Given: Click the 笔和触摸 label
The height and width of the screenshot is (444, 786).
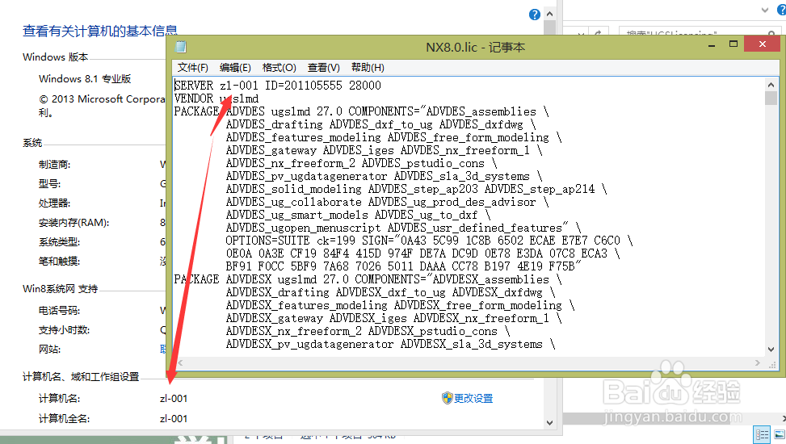Looking at the screenshot, I should tap(59, 261).
